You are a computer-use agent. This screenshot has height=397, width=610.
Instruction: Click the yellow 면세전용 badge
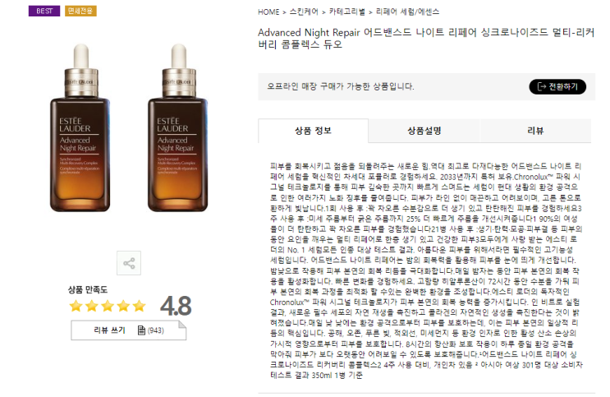coord(80,11)
